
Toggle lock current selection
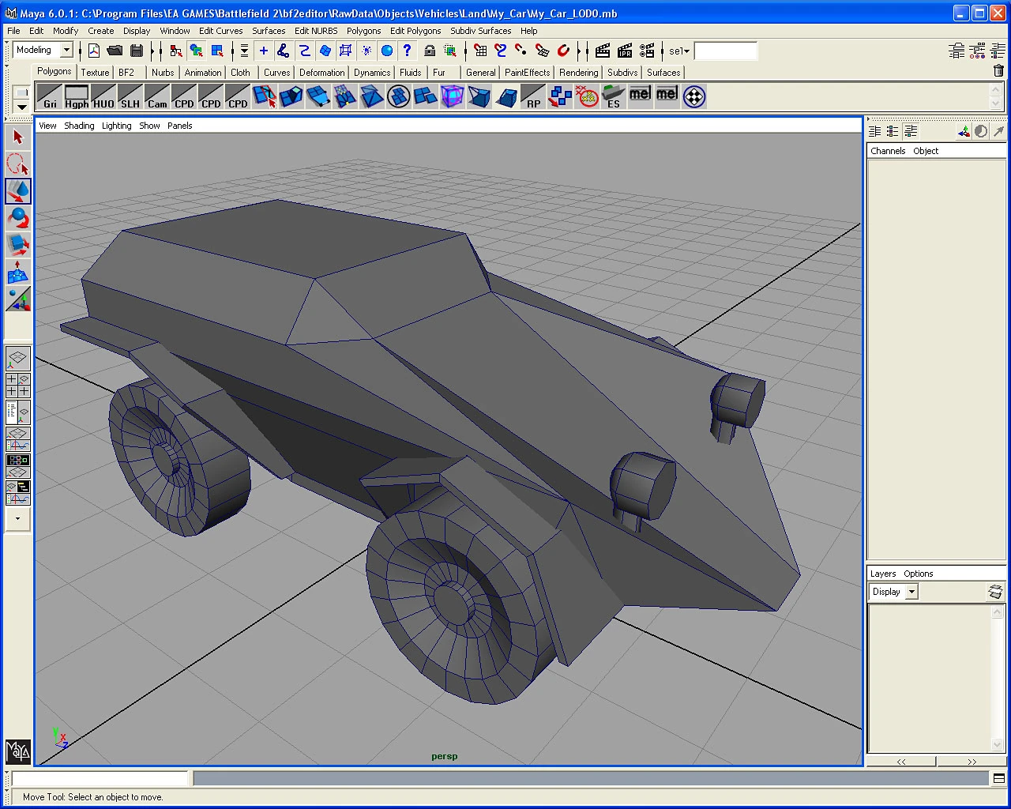click(429, 51)
